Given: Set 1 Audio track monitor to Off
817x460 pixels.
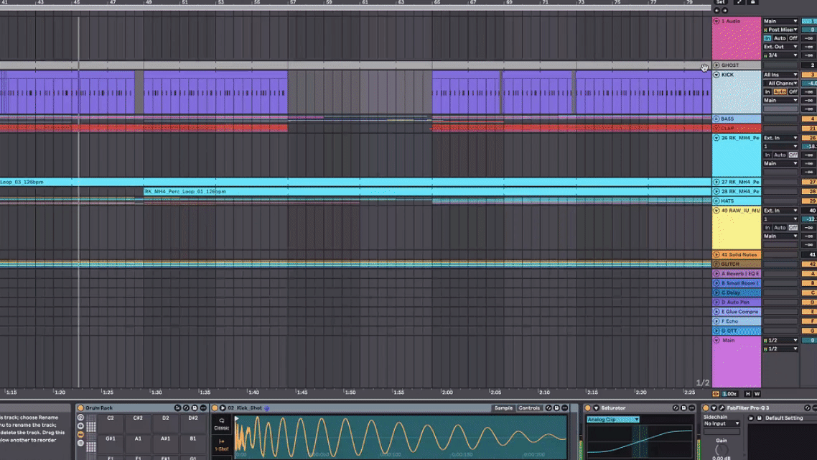Looking at the screenshot, I should [793, 38].
